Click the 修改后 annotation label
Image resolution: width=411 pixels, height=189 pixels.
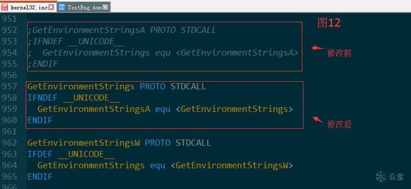(339, 124)
